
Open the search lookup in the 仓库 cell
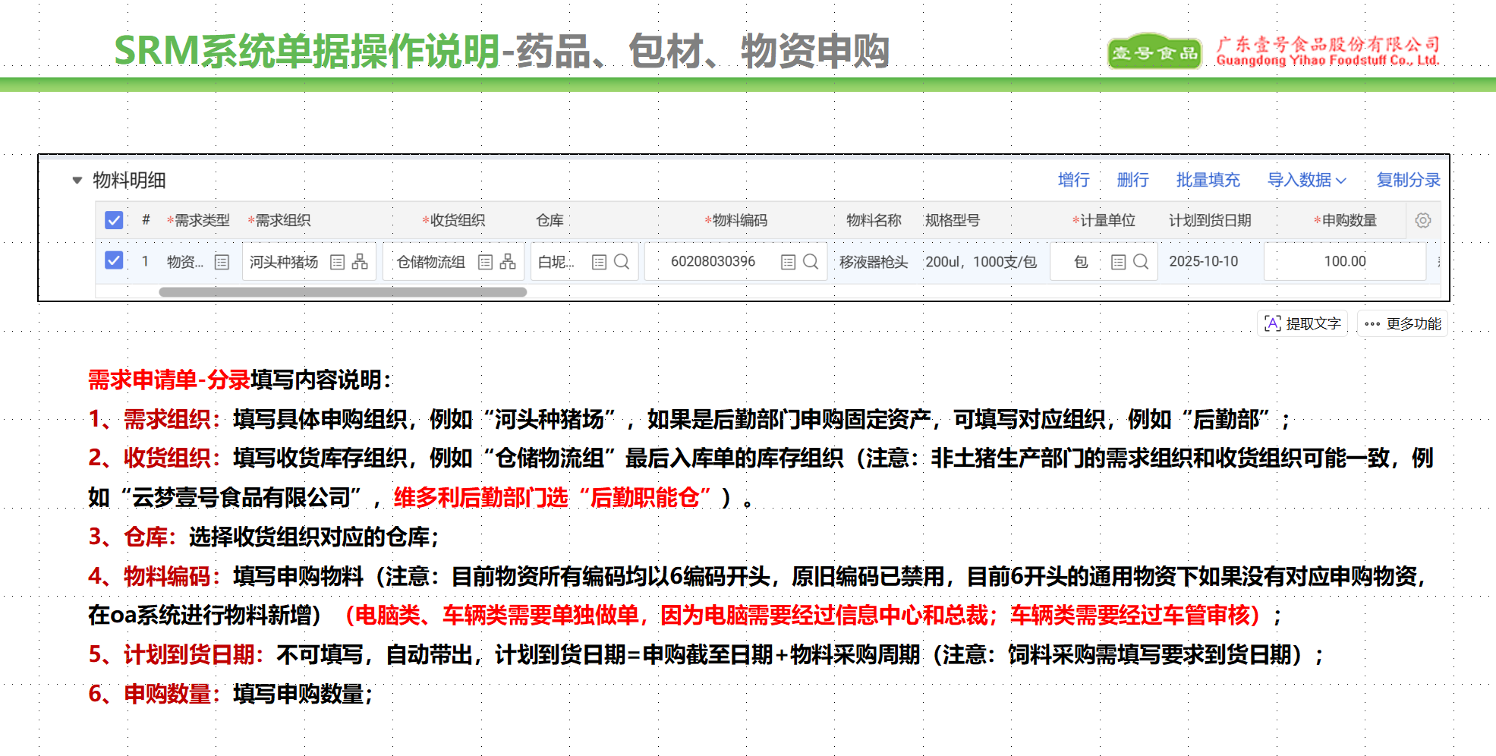tap(622, 262)
